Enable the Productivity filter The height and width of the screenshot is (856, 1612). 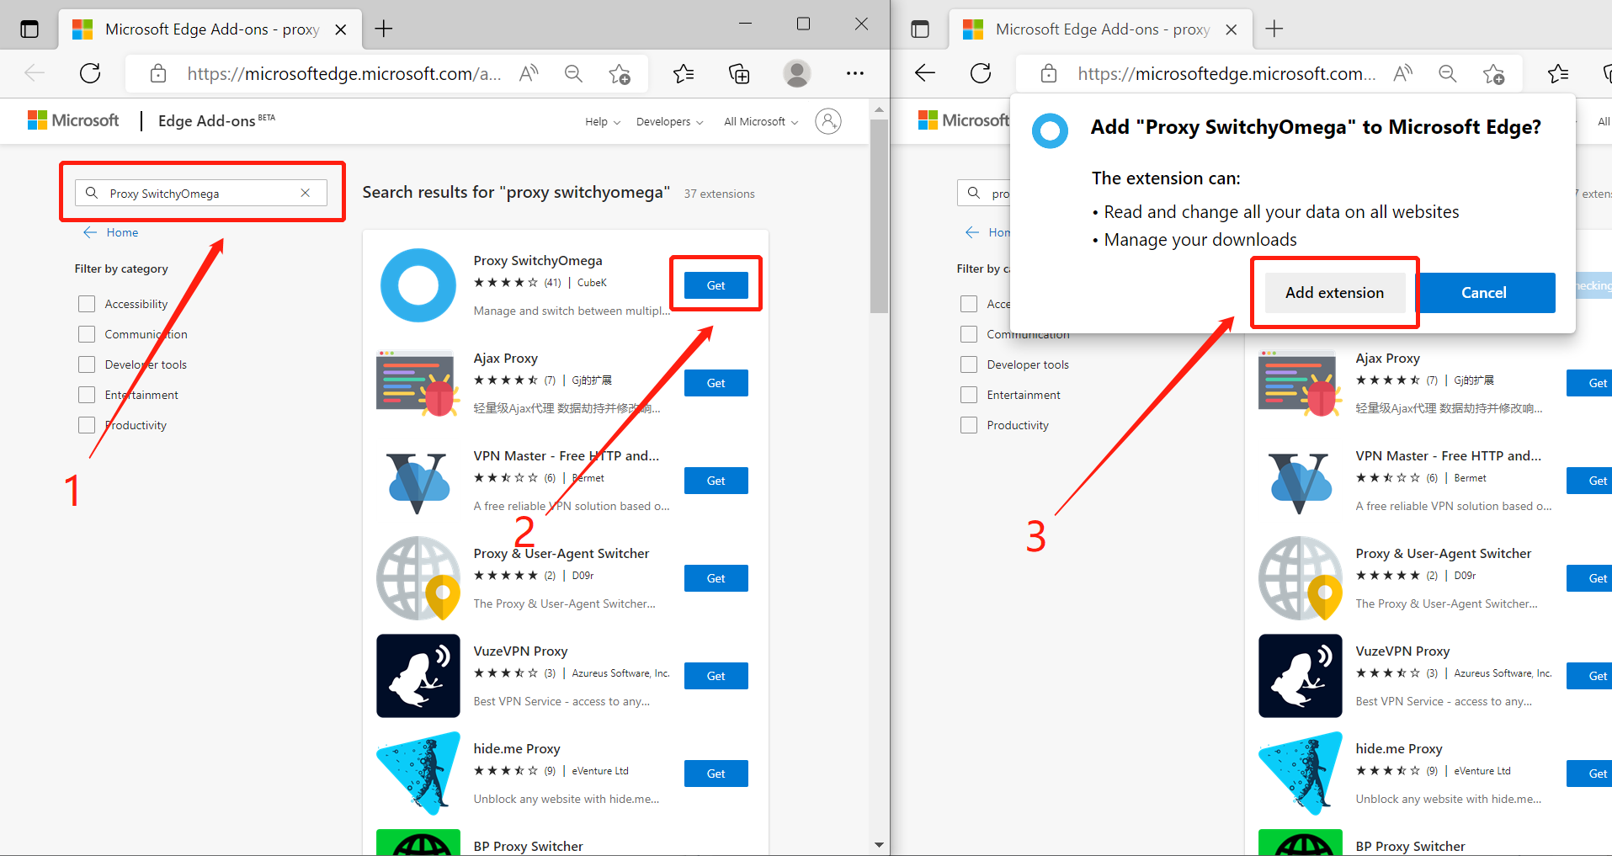(x=86, y=424)
